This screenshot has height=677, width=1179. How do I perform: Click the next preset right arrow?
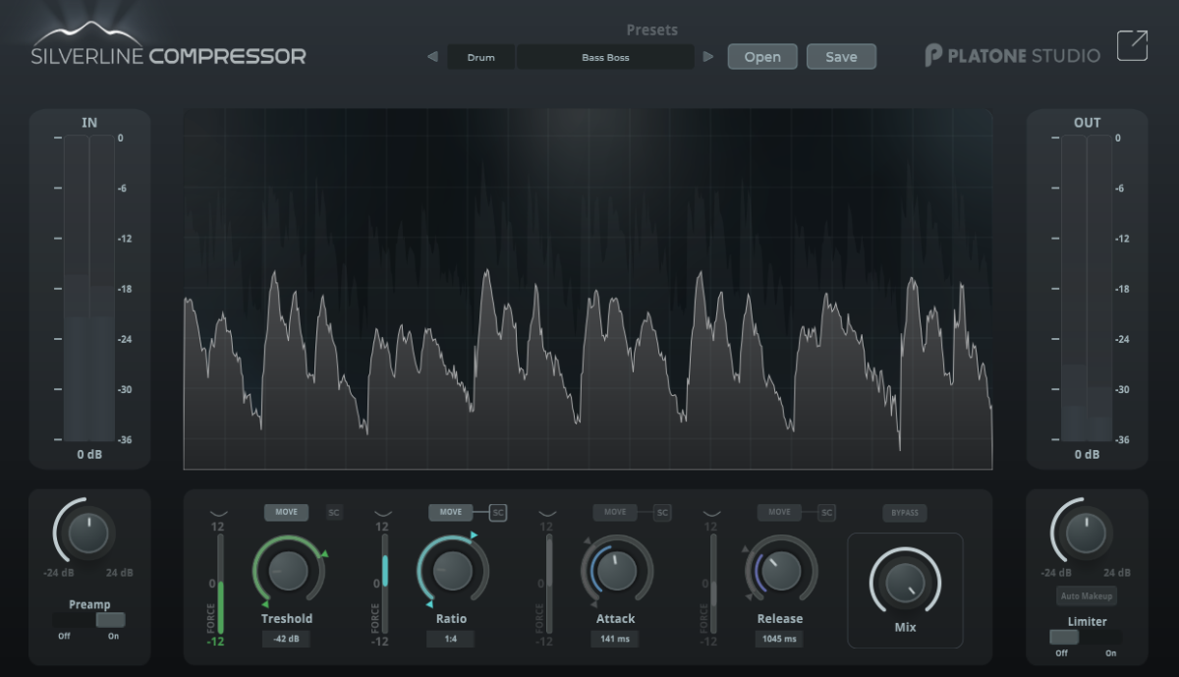708,57
